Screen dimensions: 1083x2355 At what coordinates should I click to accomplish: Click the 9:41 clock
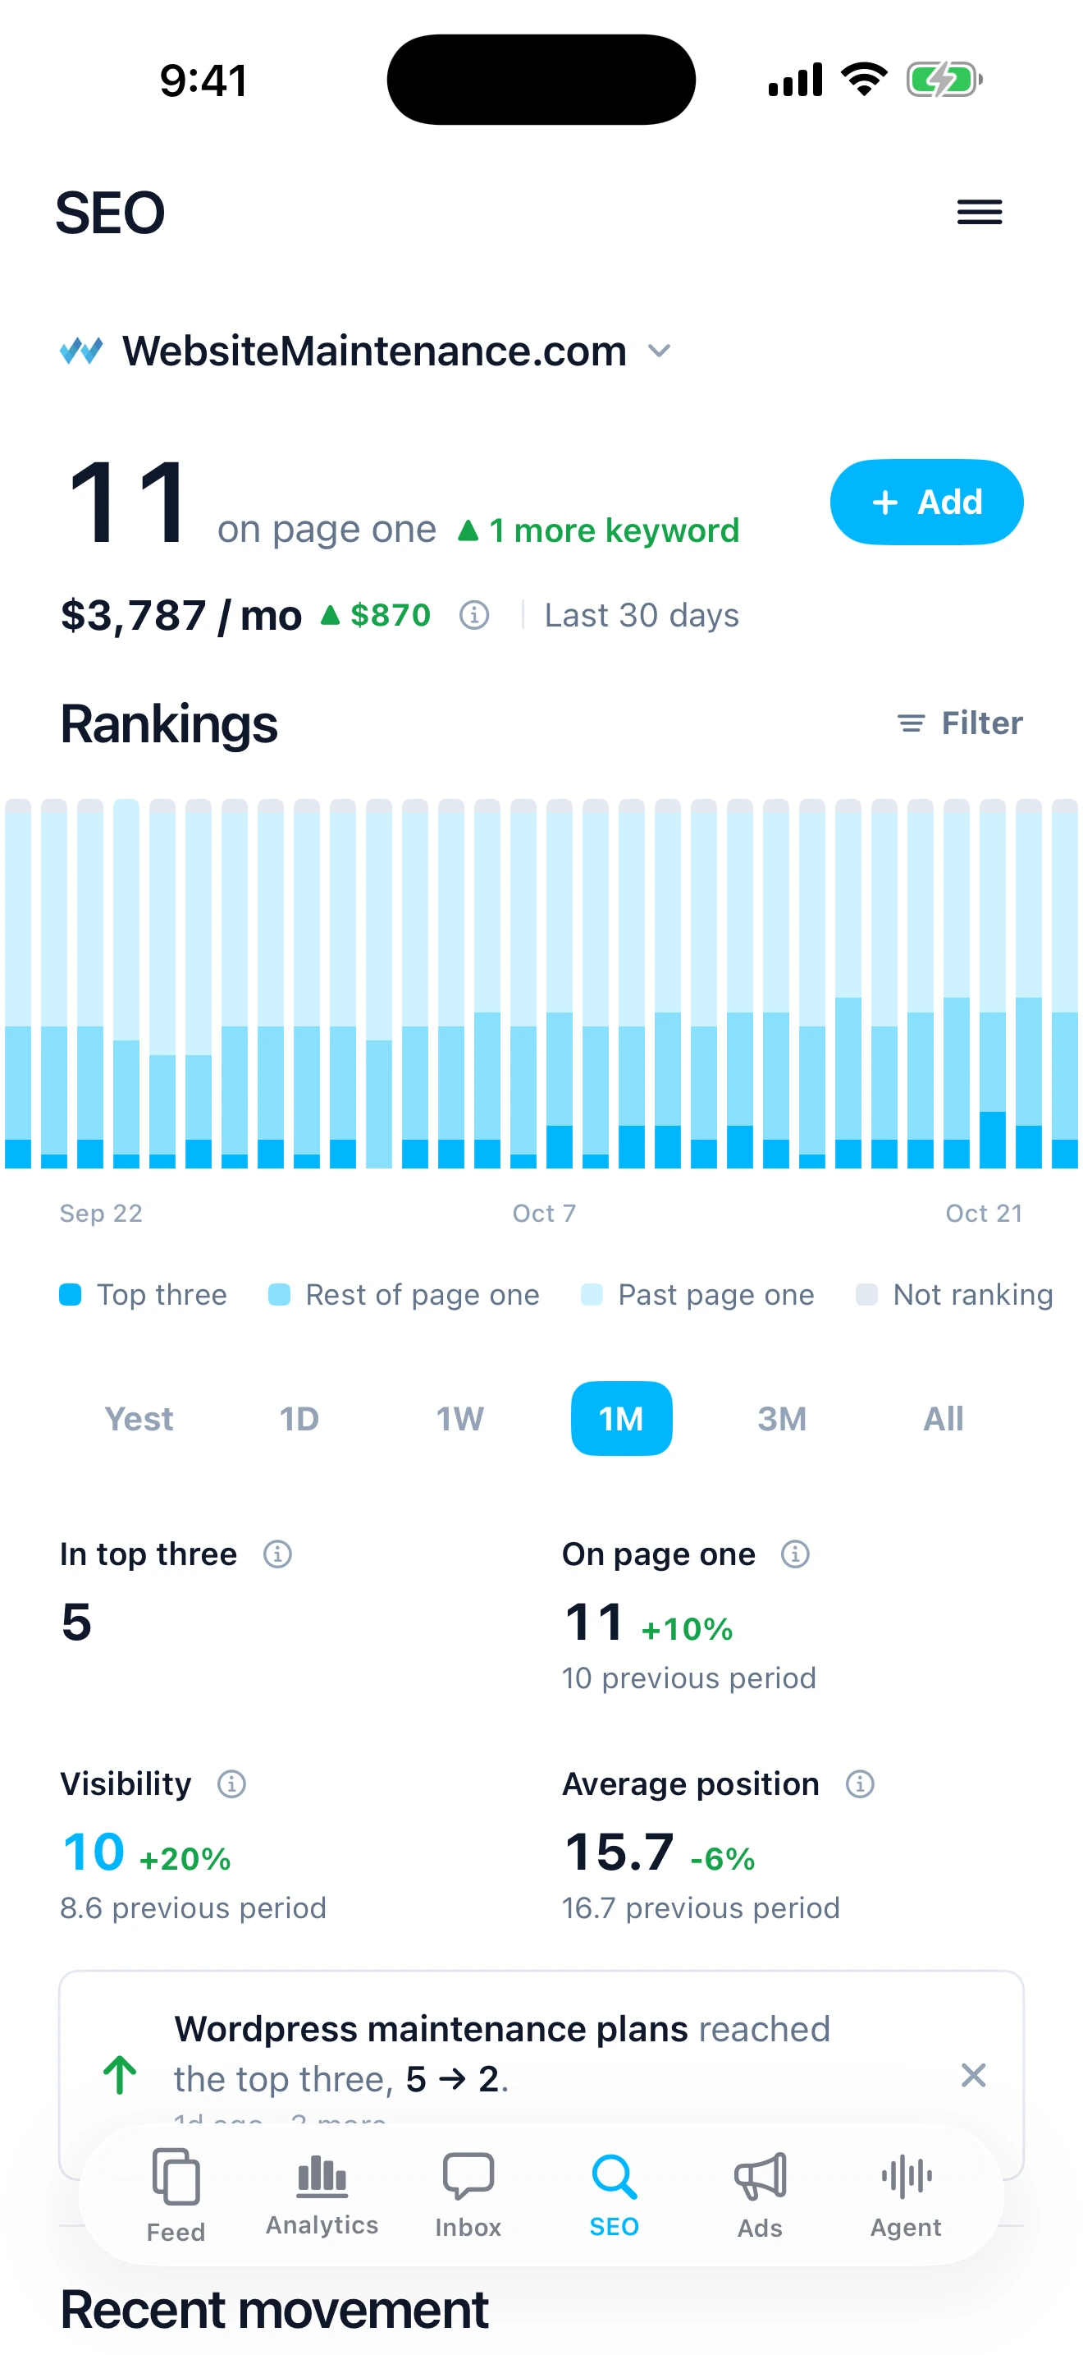click(203, 80)
